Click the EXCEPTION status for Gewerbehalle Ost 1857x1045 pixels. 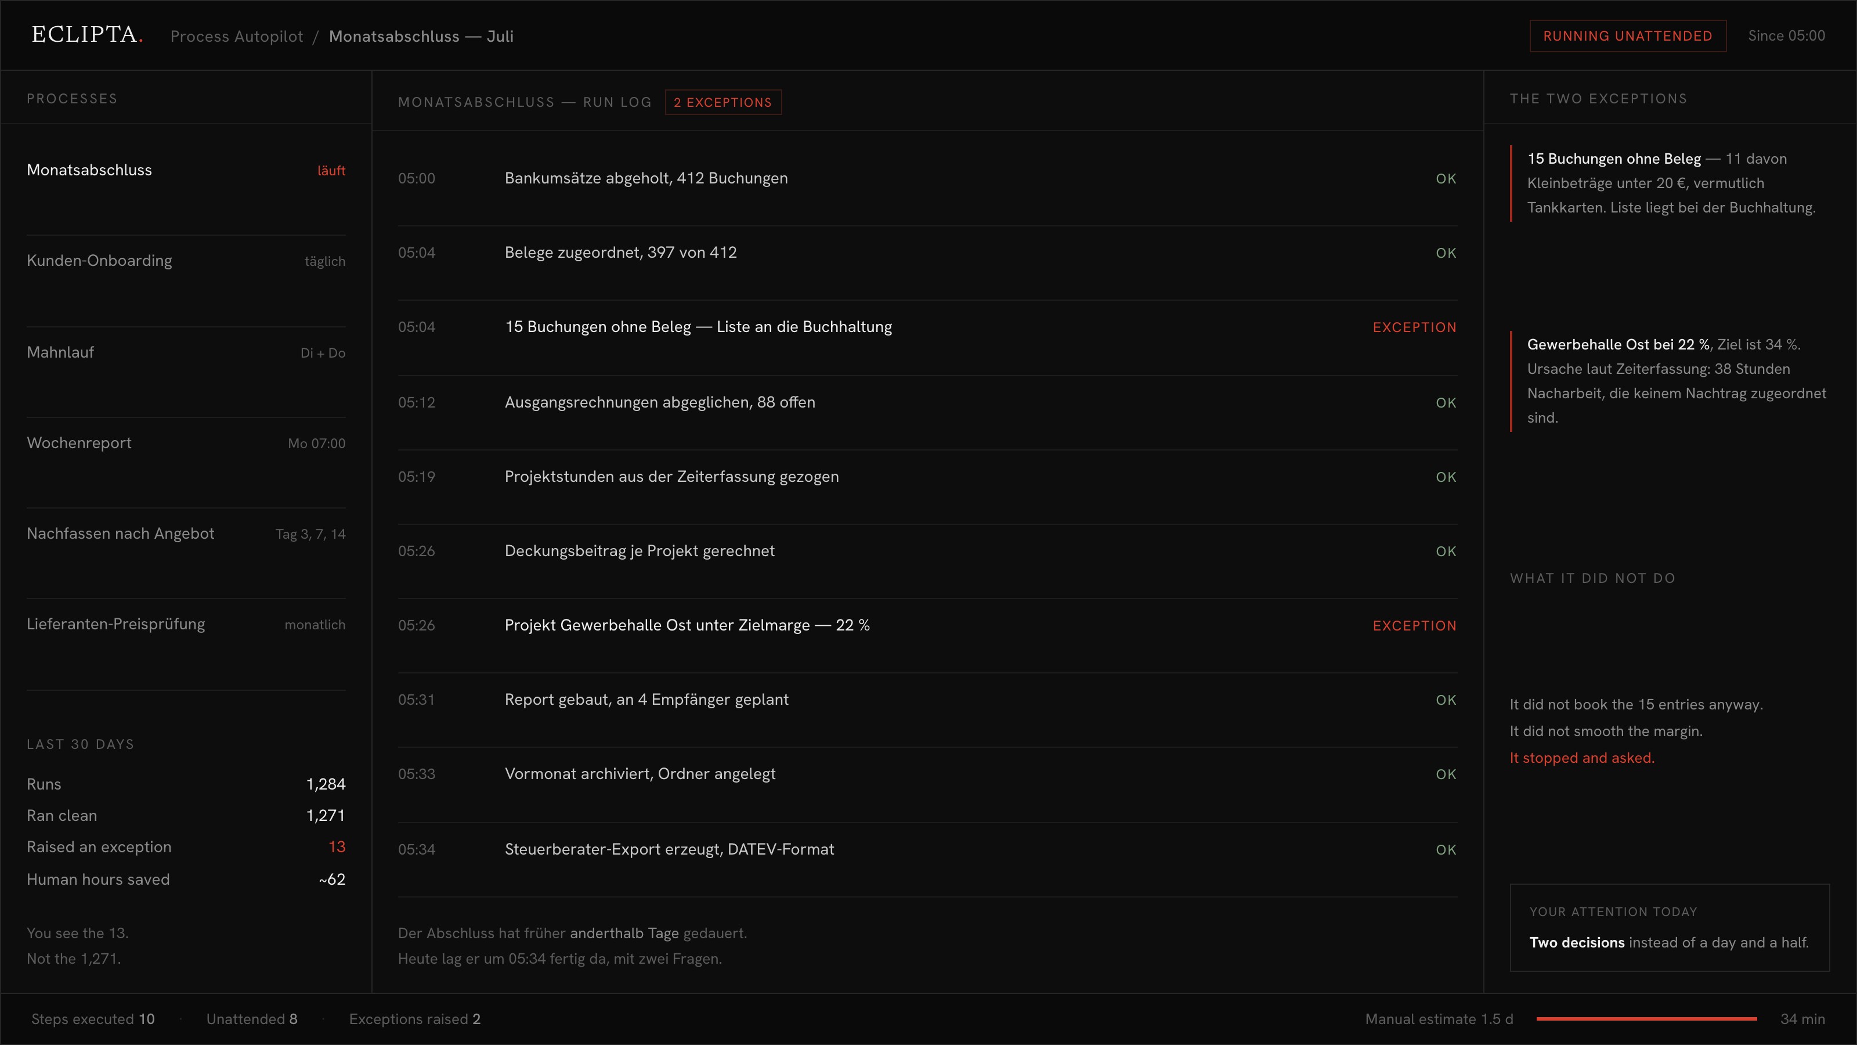[1414, 626]
